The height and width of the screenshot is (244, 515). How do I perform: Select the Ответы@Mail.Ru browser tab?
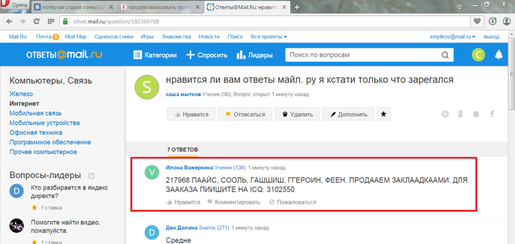pos(247,7)
